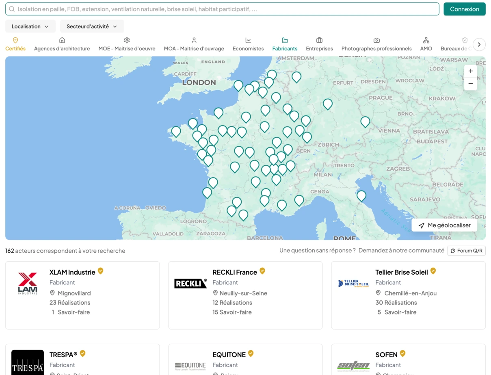Viewport: 491px width, 375px height.
Task: Click the camera icon above Photographes
Action: coord(376,40)
